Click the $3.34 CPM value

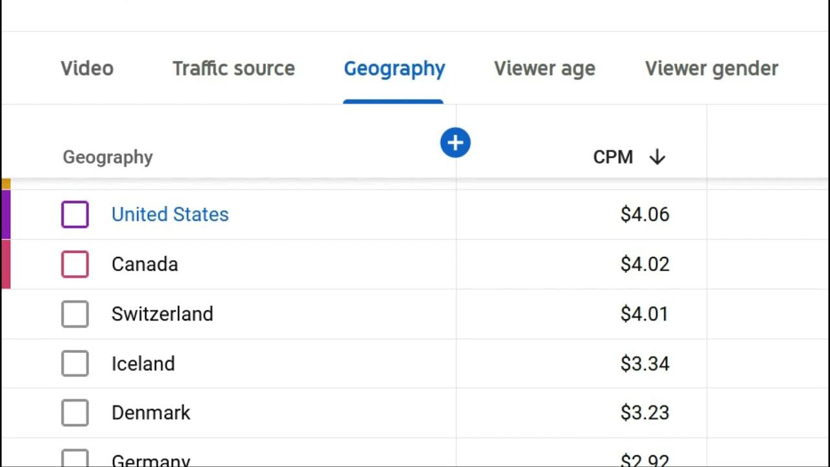coord(645,364)
